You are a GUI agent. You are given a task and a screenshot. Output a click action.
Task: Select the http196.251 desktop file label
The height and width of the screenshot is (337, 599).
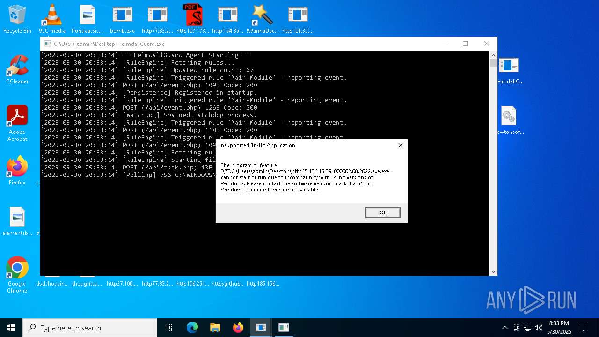(x=192, y=284)
